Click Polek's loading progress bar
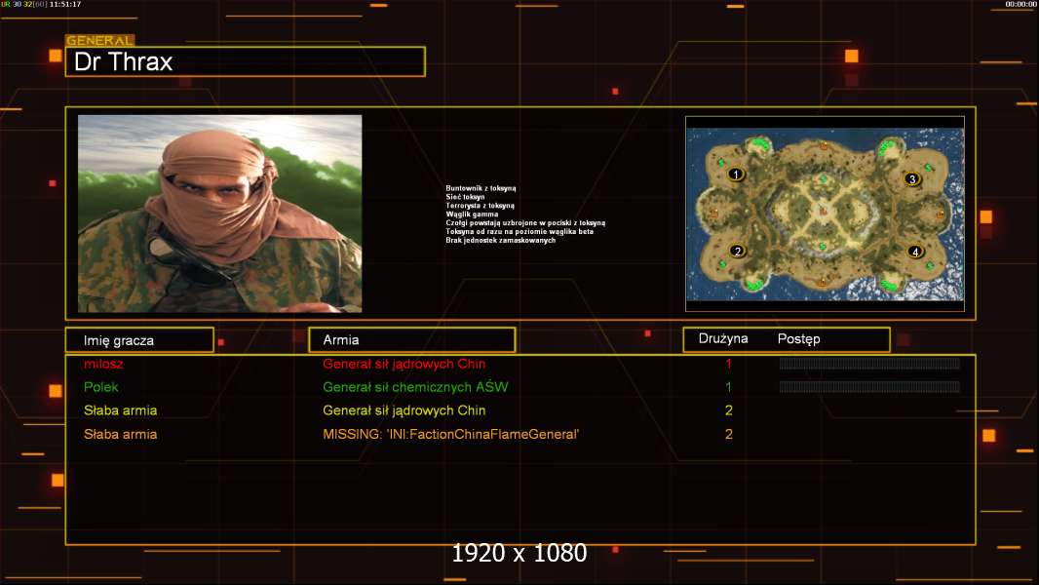Image resolution: width=1039 pixels, height=585 pixels. pos(869,387)
